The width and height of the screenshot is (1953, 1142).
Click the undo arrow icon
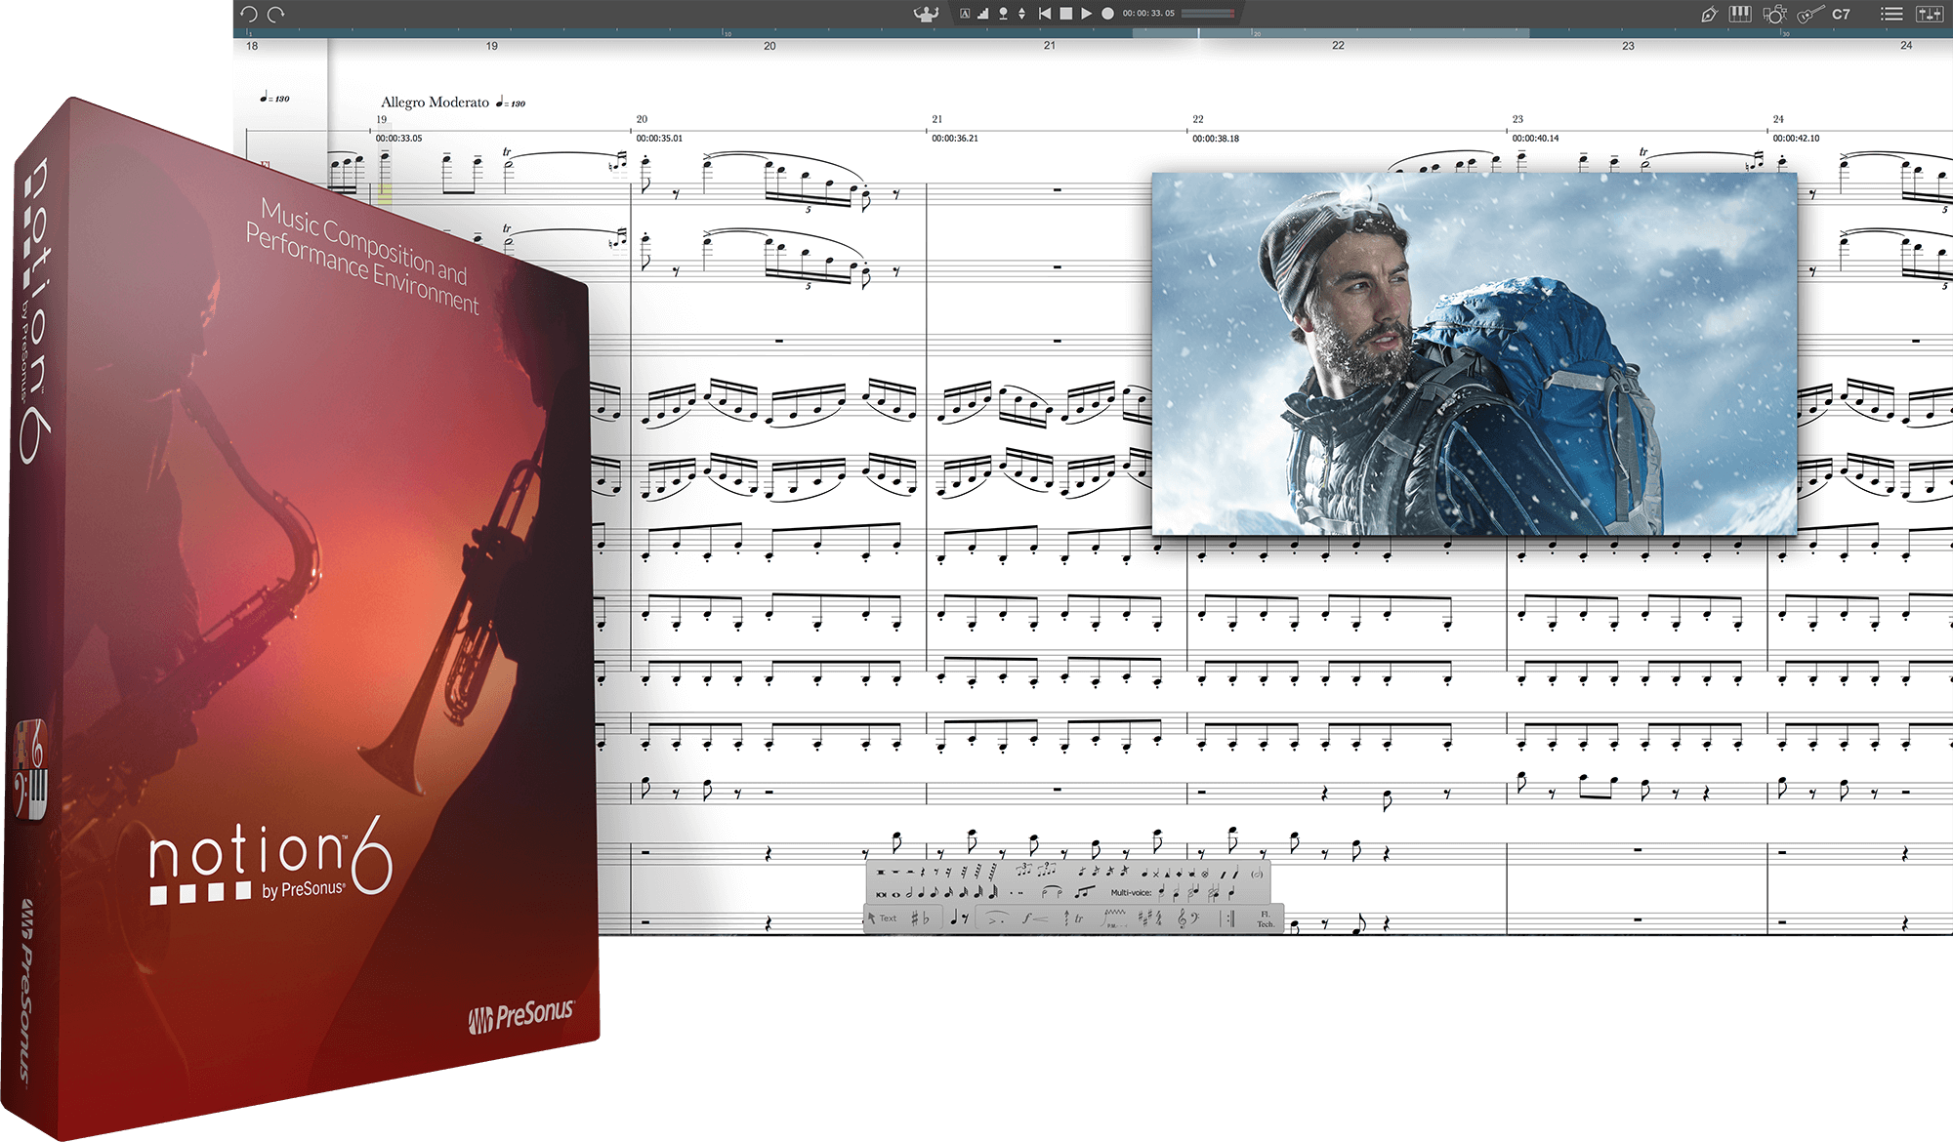[249, 14]
